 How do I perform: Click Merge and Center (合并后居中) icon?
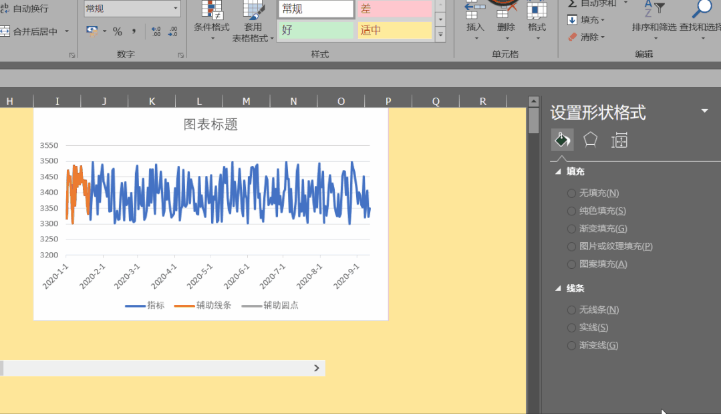[x=5, y=31]
